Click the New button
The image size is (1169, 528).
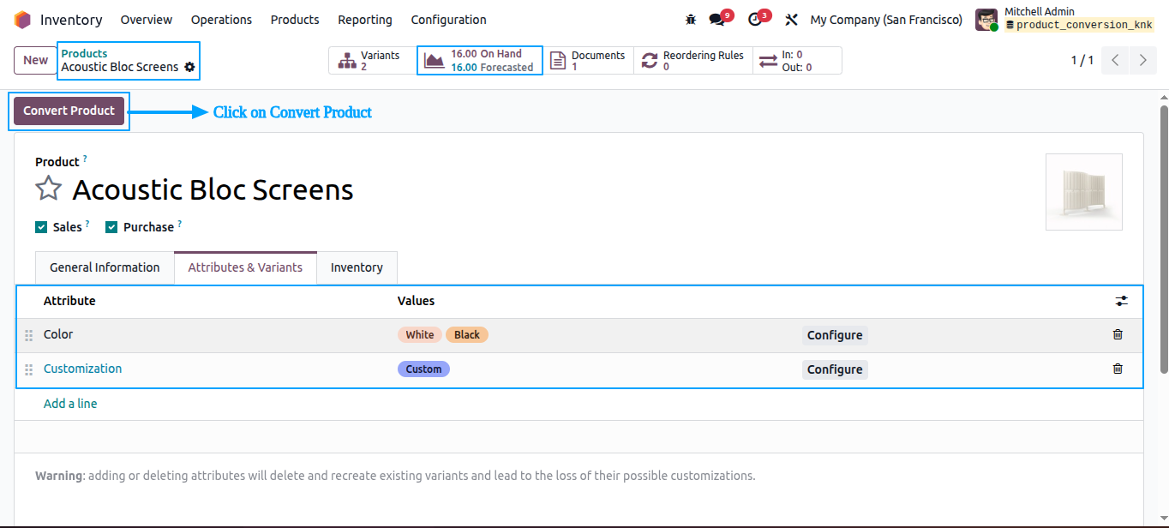click(35, 60)
